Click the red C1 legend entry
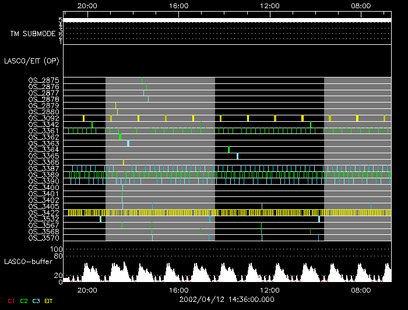 pyautogui.click(x=11, y=301)
